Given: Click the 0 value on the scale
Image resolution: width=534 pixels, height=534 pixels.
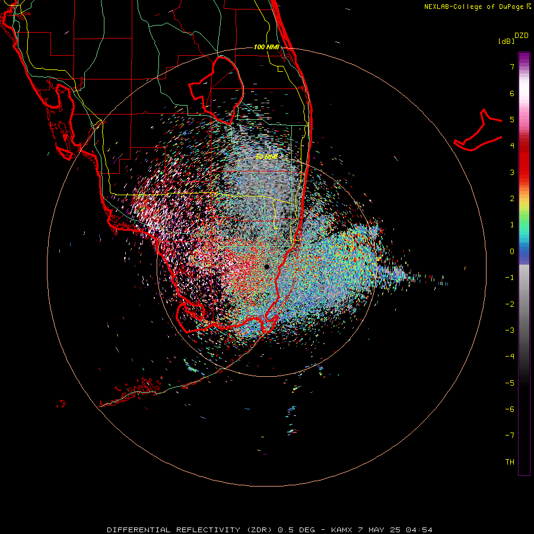Looking at the screenshot, I should click(512, 252).
